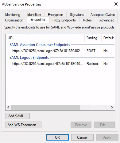The width and height of the screenshot is (120, 143).
Task: Switch to the Organization tab
Action: click(14, 20)
